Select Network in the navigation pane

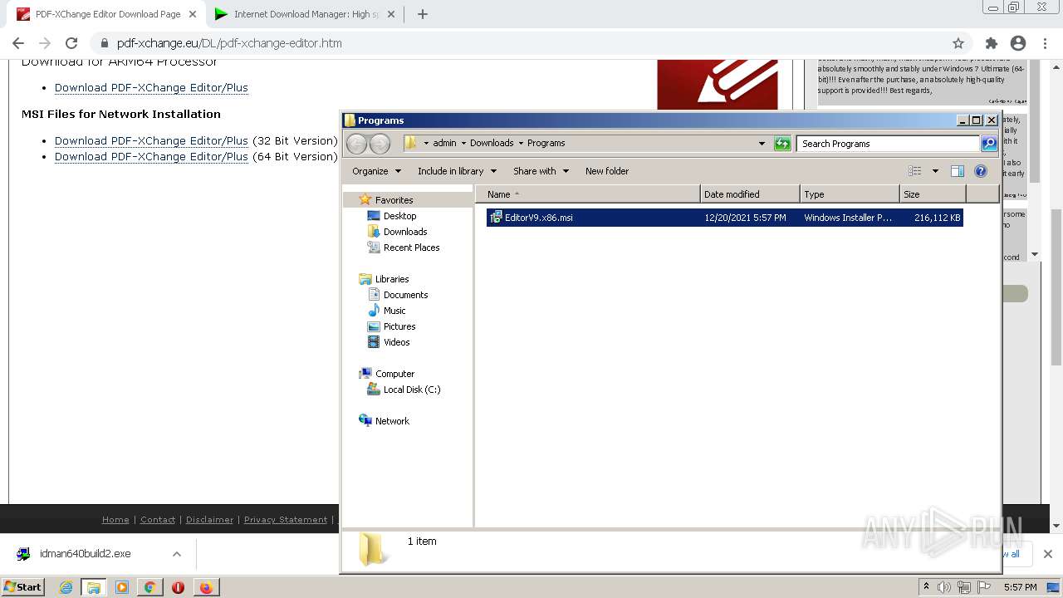(x=392, y=421)
